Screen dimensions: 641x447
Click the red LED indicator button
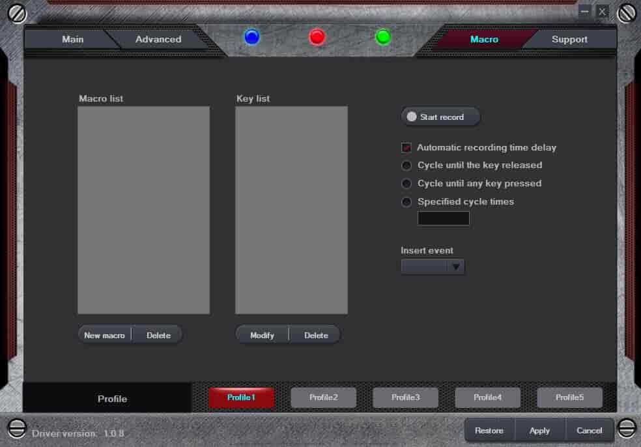coord(317,37)
